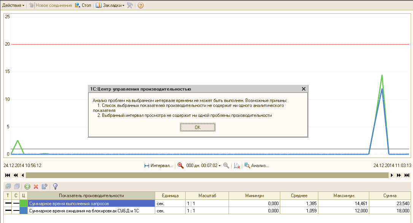The height and width of the screenshot is (223, 413).
Task: Click the 1 : 1 scale for выполнения запросов
Action: click(x=207, y=203)
